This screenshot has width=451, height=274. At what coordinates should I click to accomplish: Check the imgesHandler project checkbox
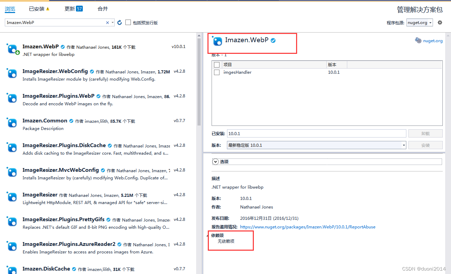tap(217, 72)
